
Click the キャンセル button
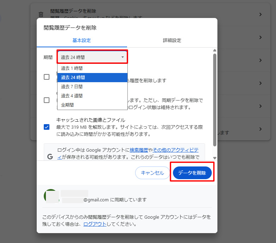click(x=152, y=173)
